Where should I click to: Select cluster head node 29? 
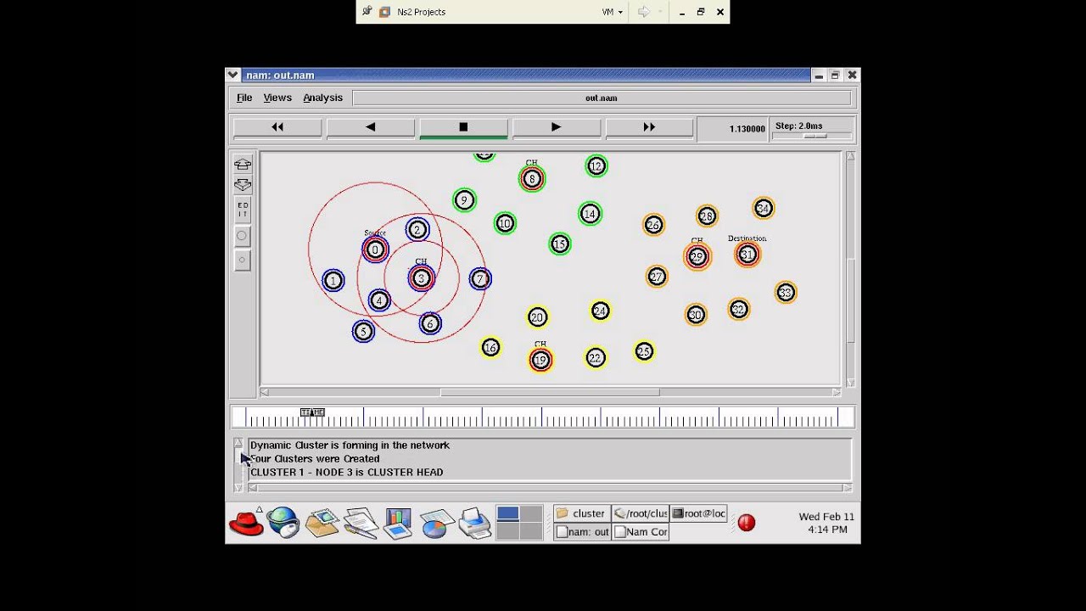click(697, 256)
